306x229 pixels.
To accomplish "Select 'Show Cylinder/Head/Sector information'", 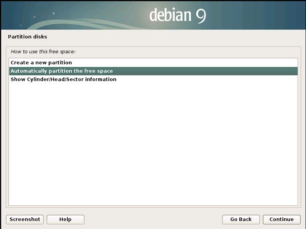I will pyautogui.click(x=153, y=79).
